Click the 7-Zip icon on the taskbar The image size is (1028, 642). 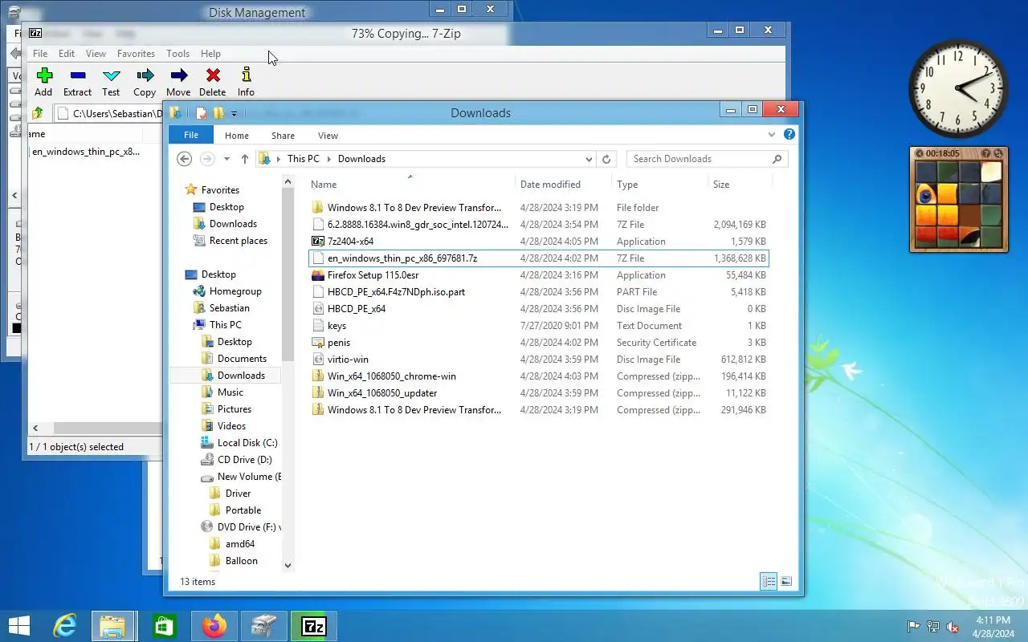(313, 626)
